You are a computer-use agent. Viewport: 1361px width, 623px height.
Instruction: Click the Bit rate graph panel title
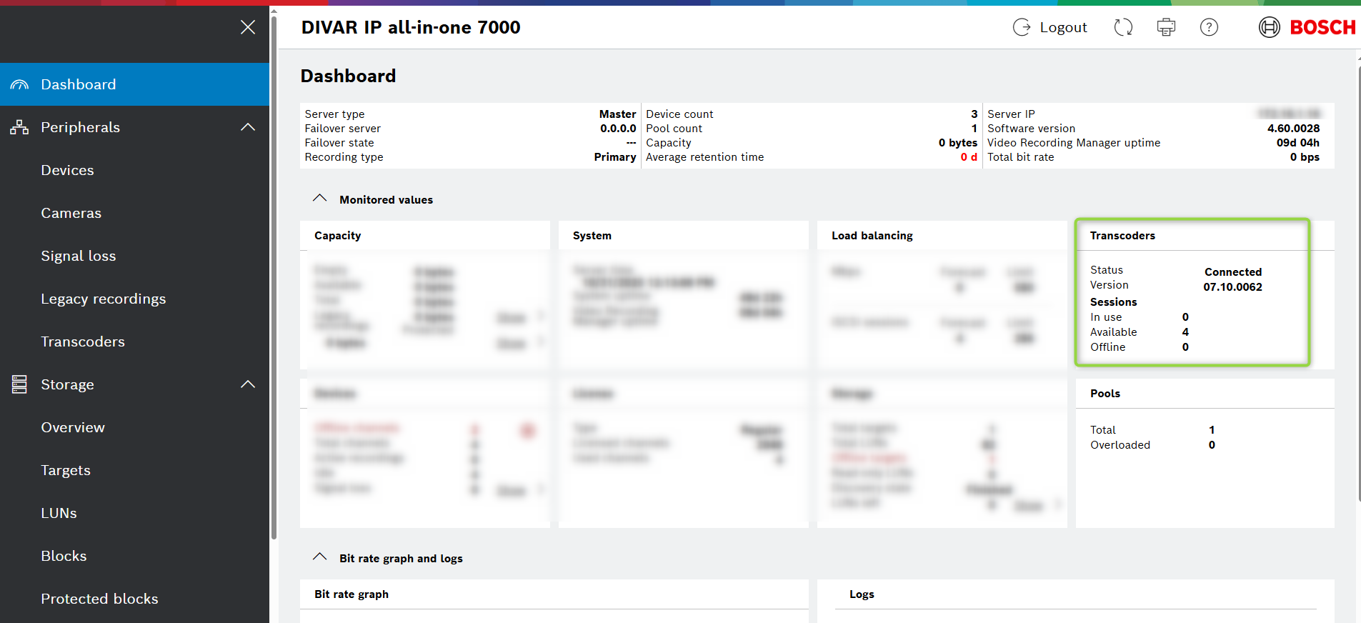click(352, 594)
